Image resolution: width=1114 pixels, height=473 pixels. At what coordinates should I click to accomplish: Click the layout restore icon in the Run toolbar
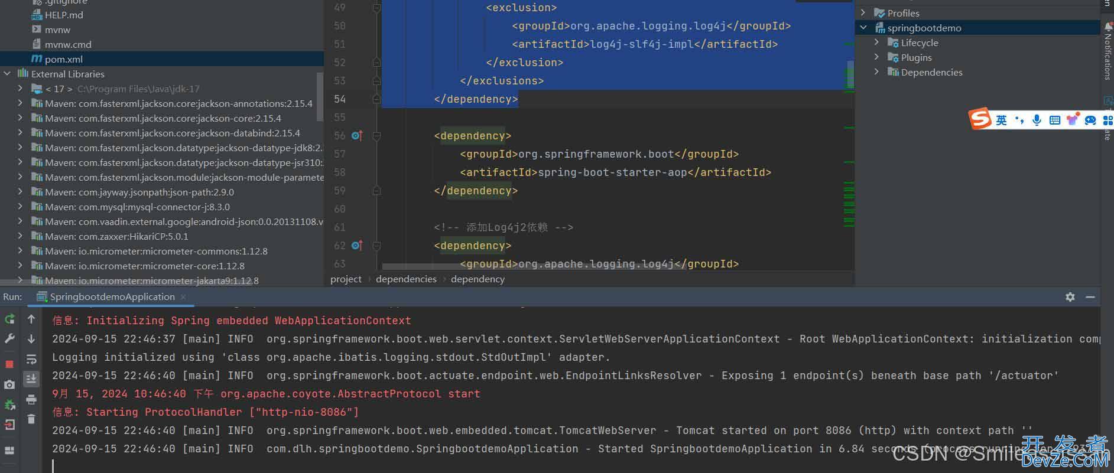9,450
